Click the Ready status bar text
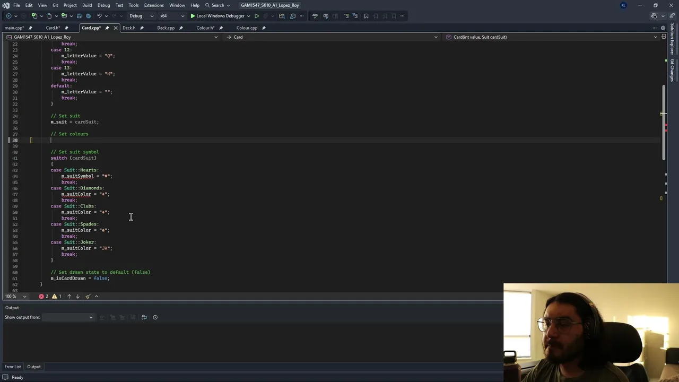The image size is (679, 382). 18,377
